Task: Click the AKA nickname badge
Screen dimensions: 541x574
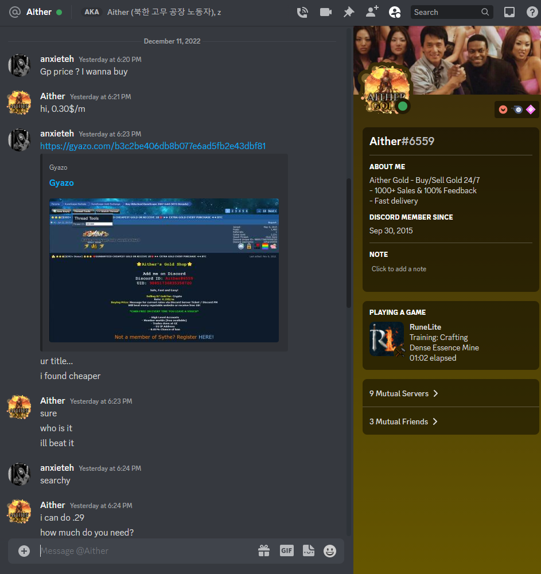Action: click(92, 12)
